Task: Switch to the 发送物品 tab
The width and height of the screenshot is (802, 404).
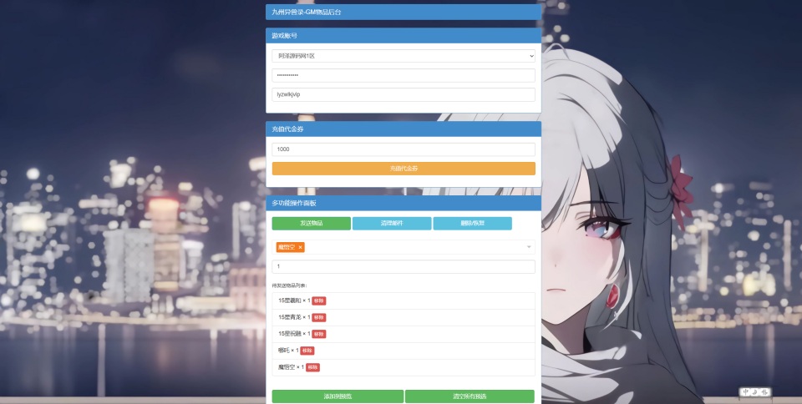Action: pos(311,224)
